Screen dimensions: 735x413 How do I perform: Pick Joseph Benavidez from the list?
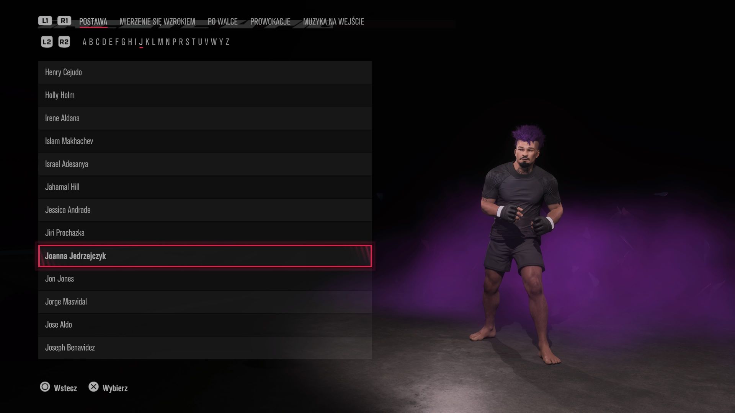click(205, 348)
